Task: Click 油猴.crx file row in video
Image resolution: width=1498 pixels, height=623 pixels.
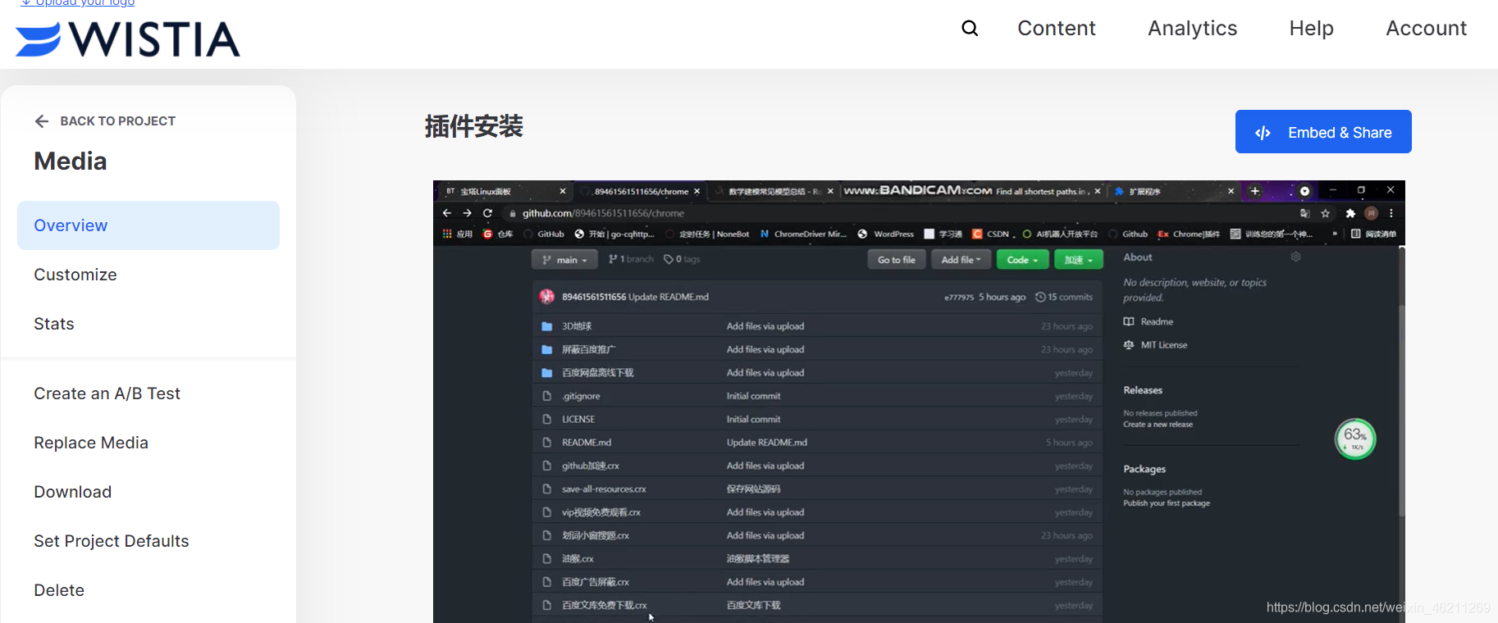Action: point(817,559)
